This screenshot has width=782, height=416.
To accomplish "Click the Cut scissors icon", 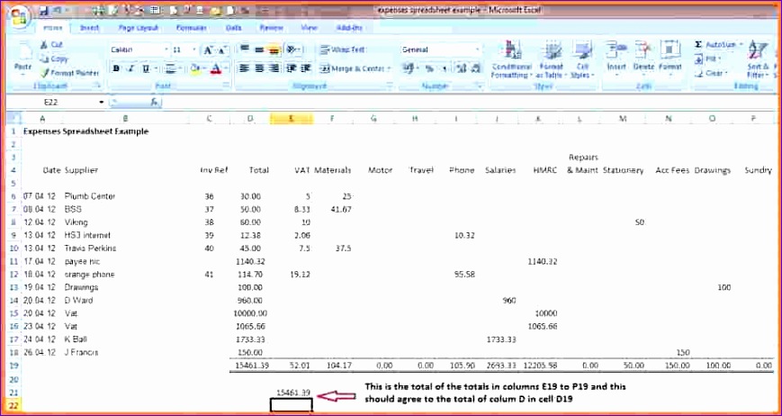I will coord(44,45).
